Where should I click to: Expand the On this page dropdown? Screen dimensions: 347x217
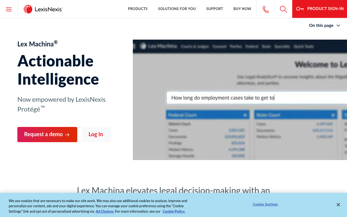click(x=324, y=25)
